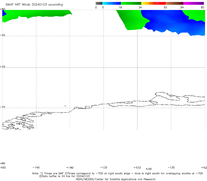Click the swath time stamp '4:48'

pos(149,169)
